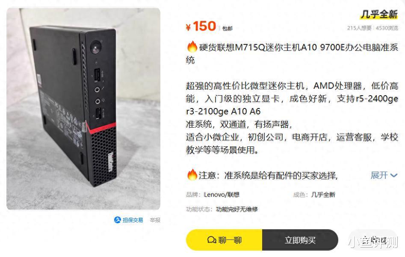Expand the description with the chevron arrow
Image resolution: width=405 pixels, height=257 pixels.
(x=394, y=175)
